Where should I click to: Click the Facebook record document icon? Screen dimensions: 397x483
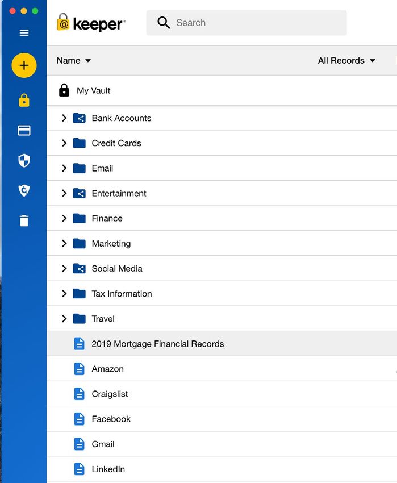point(79,419)
